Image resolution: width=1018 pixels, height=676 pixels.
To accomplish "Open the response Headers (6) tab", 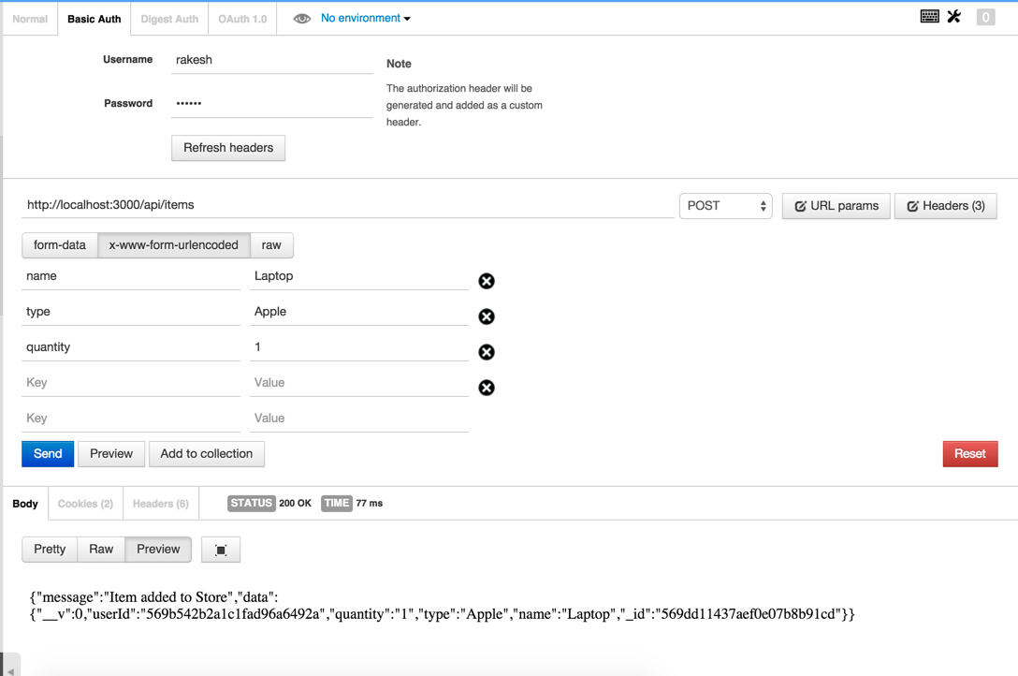I will [x=160, y=504].
